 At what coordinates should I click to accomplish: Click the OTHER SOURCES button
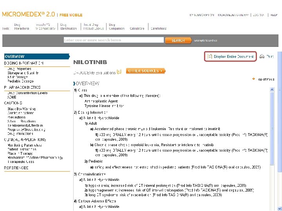(x=145, y=71)
